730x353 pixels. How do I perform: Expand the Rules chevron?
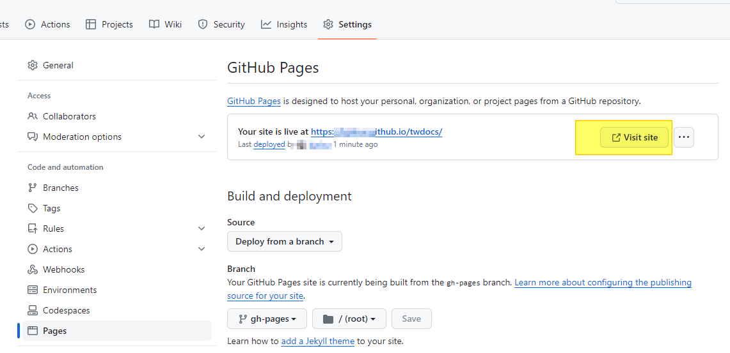[x=202, y=229]
